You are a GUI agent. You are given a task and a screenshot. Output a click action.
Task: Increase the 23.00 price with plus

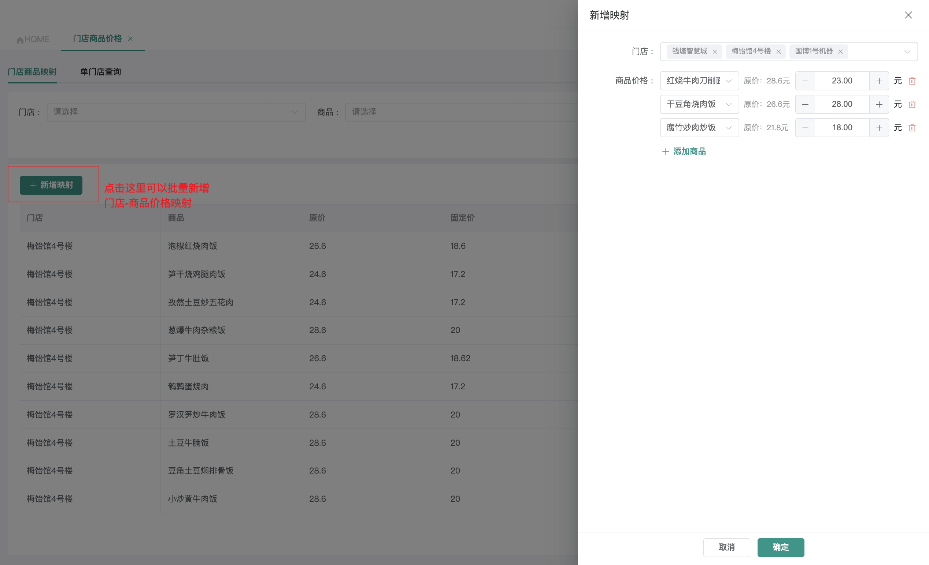tap(879, 81)
